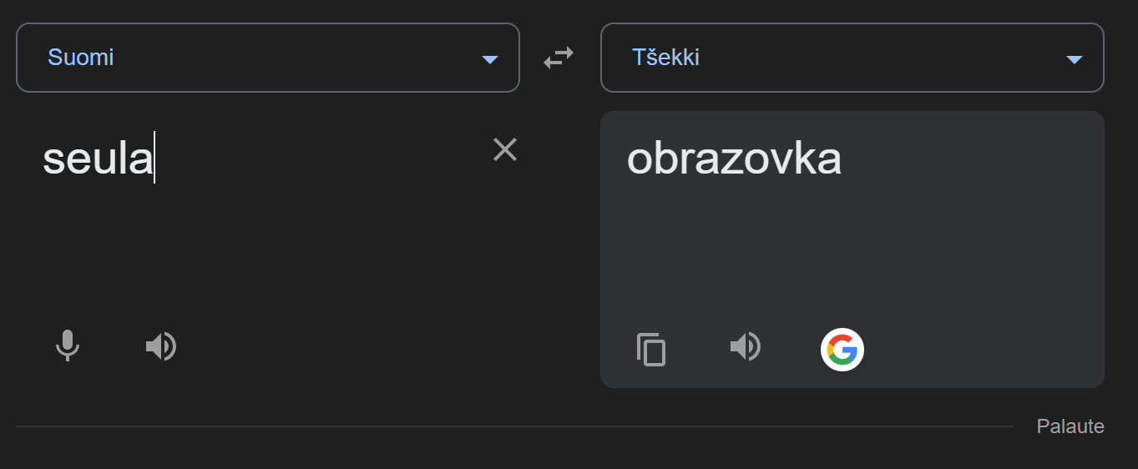This screenshot has width=1138, height=469.
Task: Open the Suomi language selector
Action: [x=267, y=58]
